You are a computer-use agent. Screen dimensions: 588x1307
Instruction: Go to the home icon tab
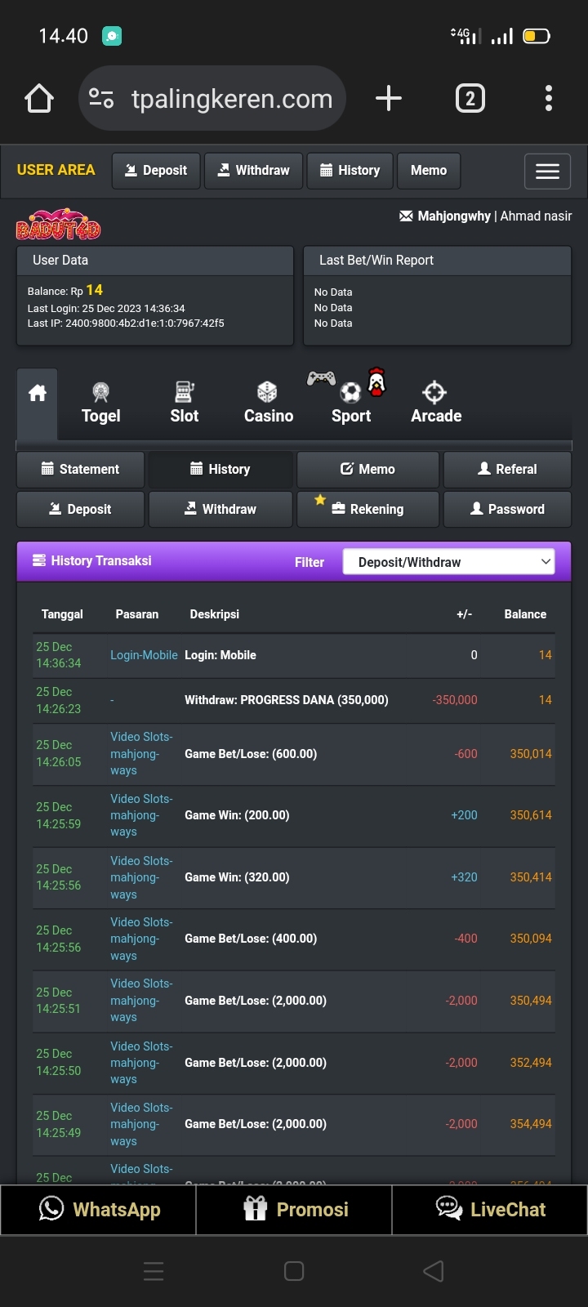coord(38,395)
